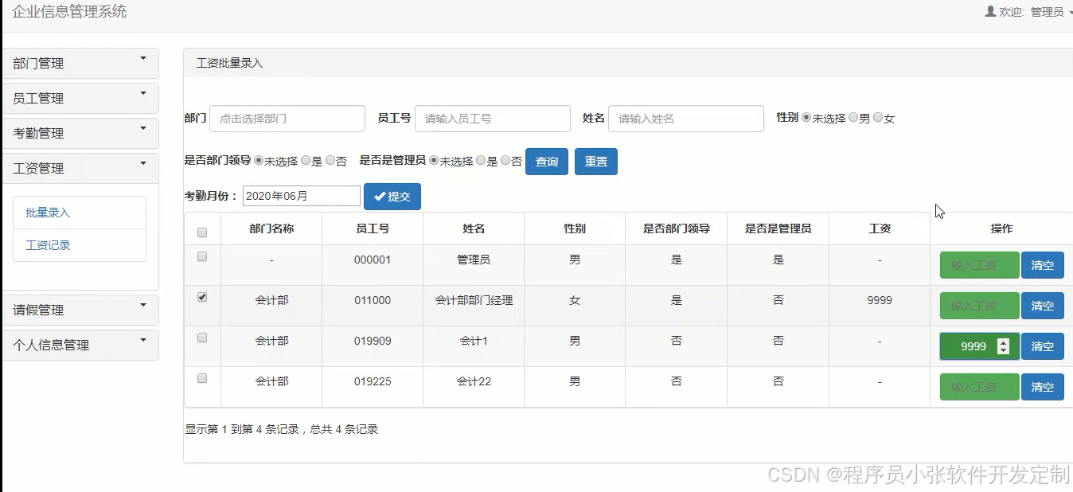1073x492 pixels.
Task: Increase 会计1 salary using the stepper arrow
Action: (x=1003, y=342)
